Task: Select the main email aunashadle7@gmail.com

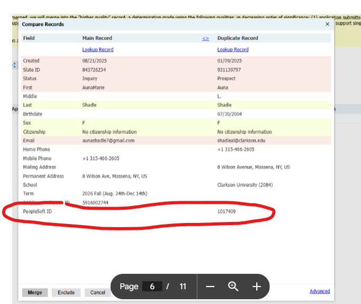Action: 109,140
